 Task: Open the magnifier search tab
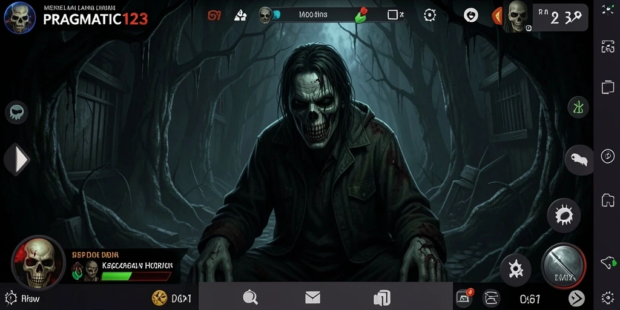click(250, 297)
